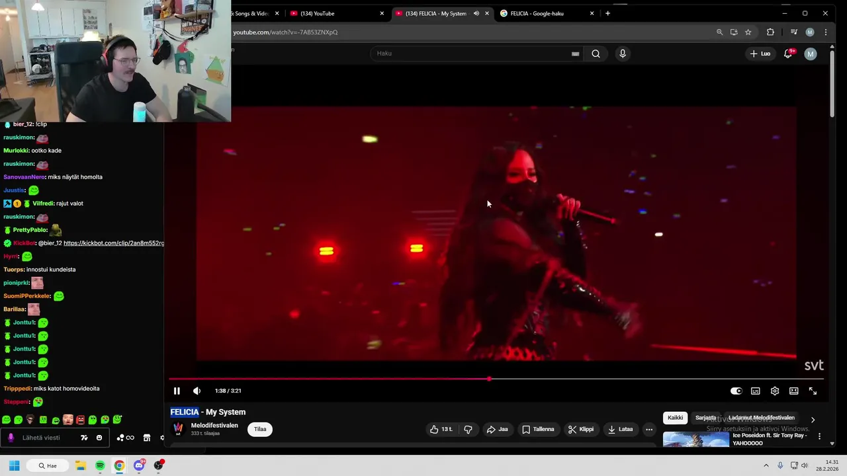Image resolution: width=847 pixels, height=476 pixels.
Task: Share the video with Jaa
Action: coord(497,429)
